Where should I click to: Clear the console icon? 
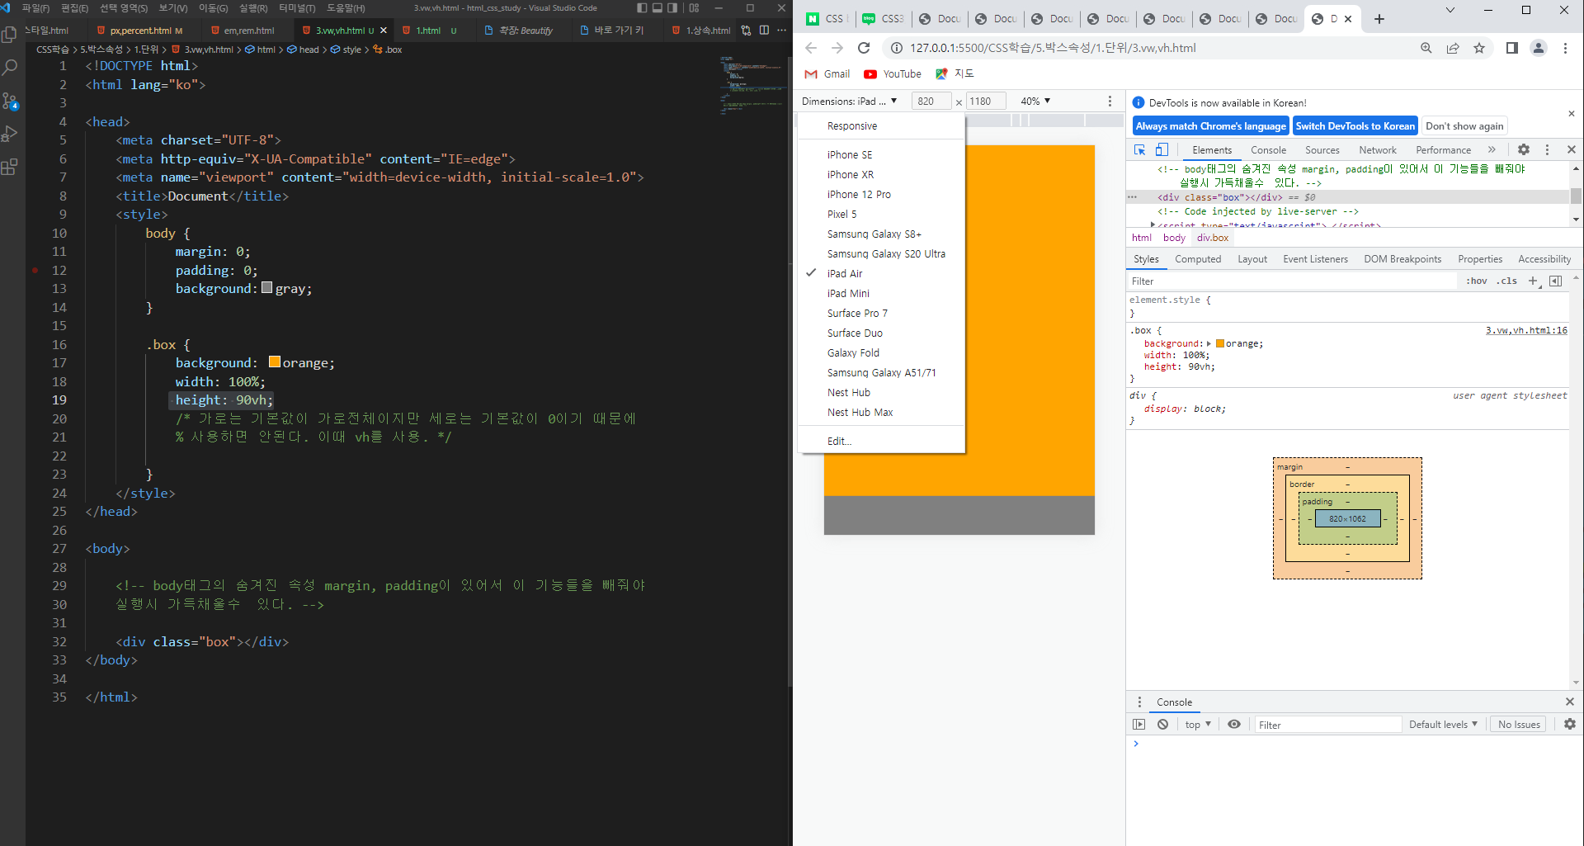1162,724
